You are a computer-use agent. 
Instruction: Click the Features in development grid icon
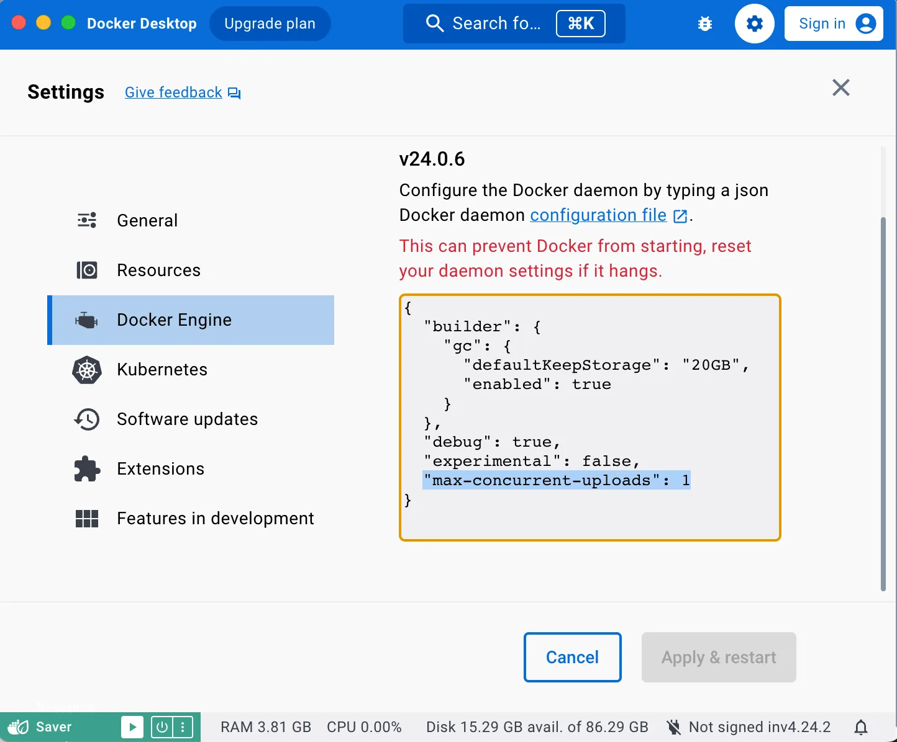pyautogui.click(x=87, y=519)
